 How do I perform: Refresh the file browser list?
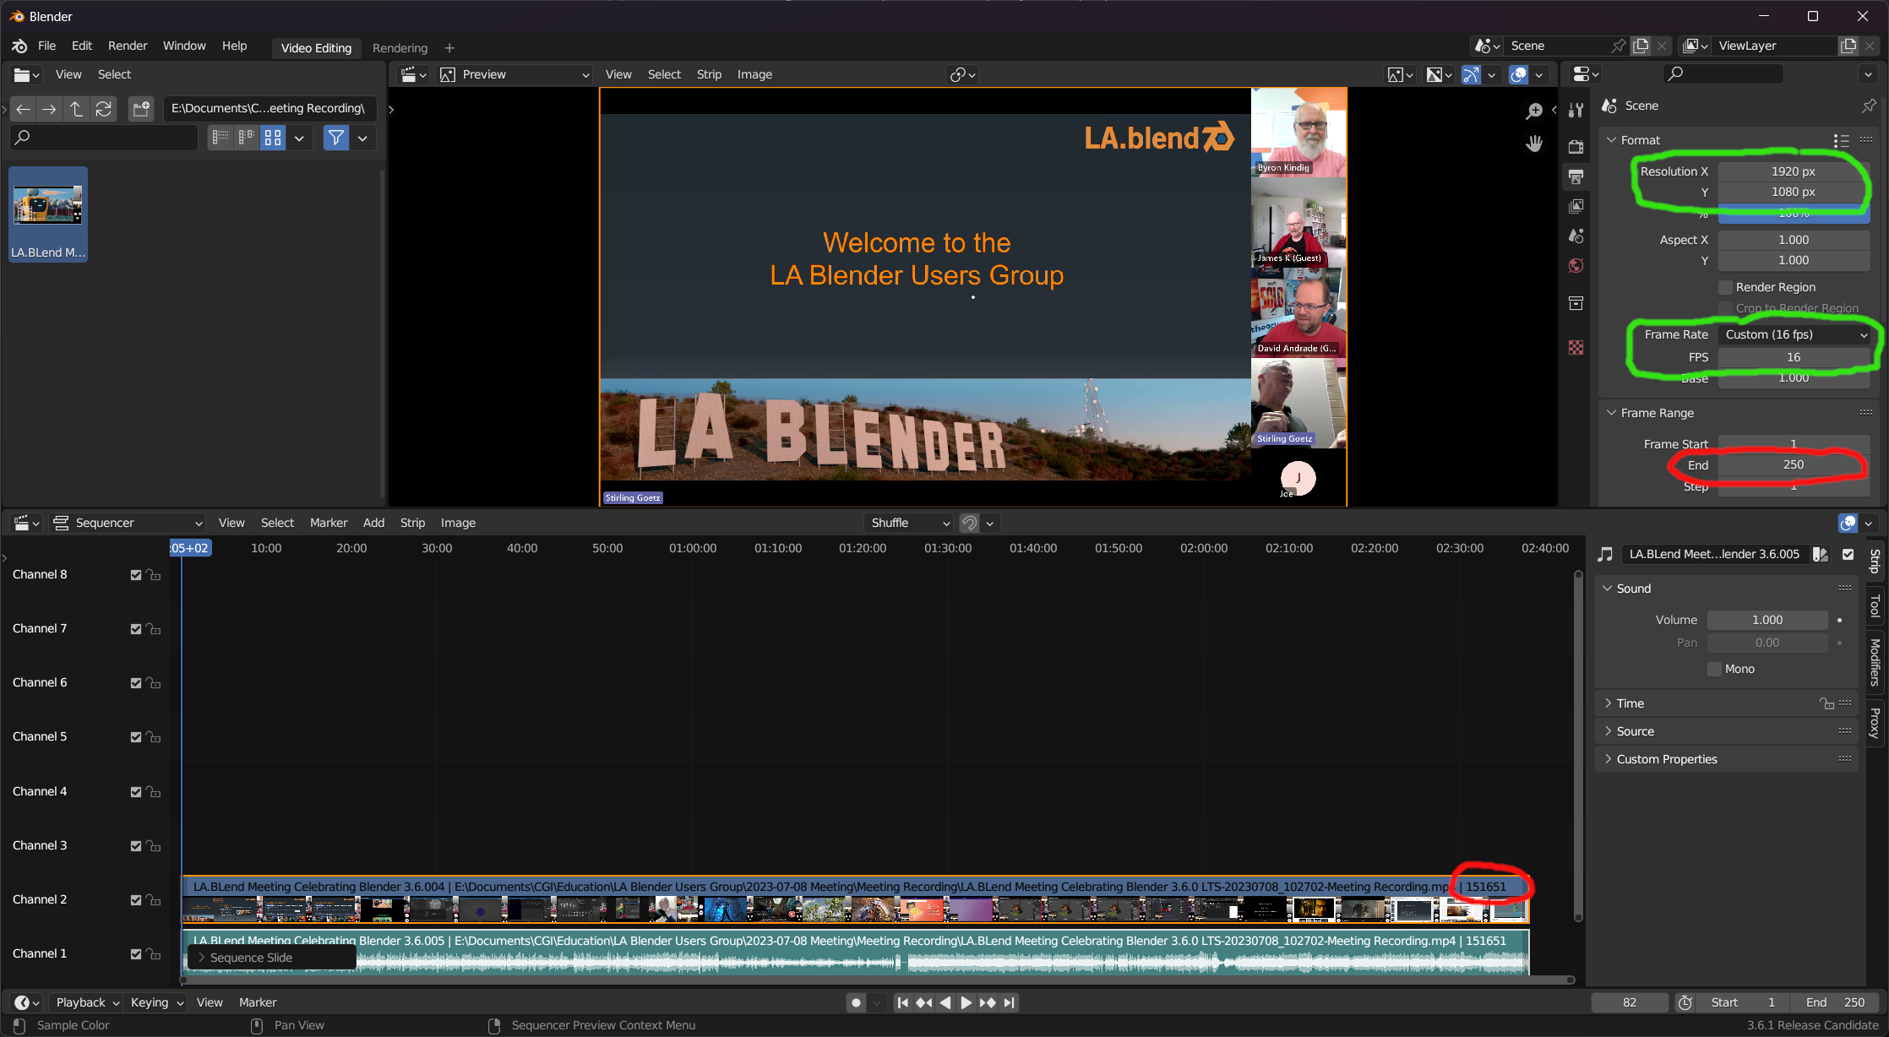point(103,109)
